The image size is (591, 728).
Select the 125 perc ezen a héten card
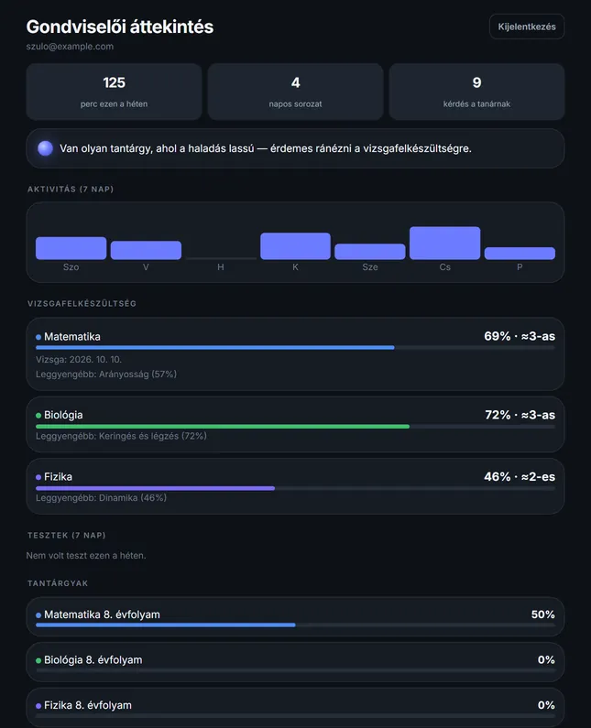(114, 92)
